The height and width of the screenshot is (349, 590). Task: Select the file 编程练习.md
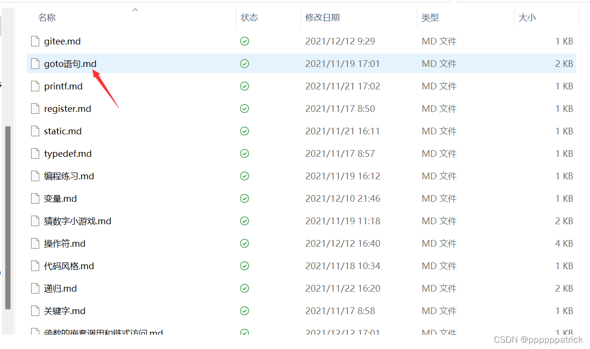(69, 176)
